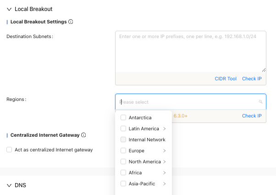
Task: Expand North America submenu arrow
Action: click(165, 162)
